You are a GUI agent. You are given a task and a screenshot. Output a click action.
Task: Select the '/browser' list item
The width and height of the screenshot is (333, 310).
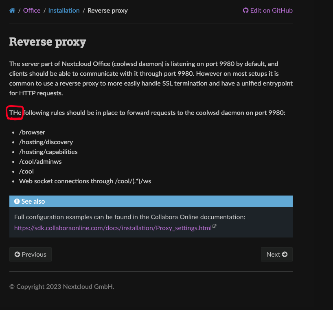(32, 132)
